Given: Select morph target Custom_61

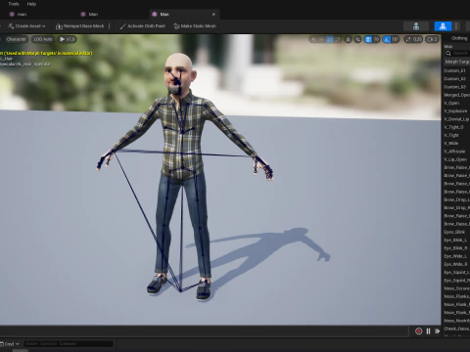Looking at the screenshot, I should (454, 70).
